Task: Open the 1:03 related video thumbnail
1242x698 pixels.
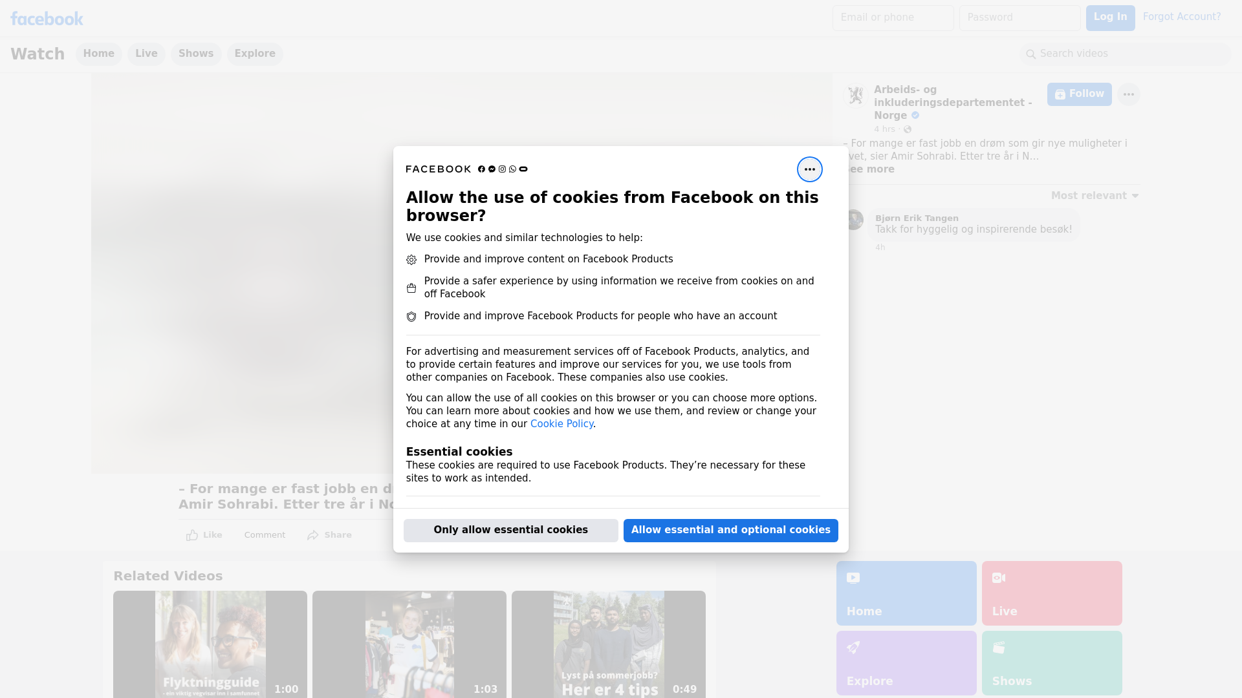Action: (x=409, y=644)
